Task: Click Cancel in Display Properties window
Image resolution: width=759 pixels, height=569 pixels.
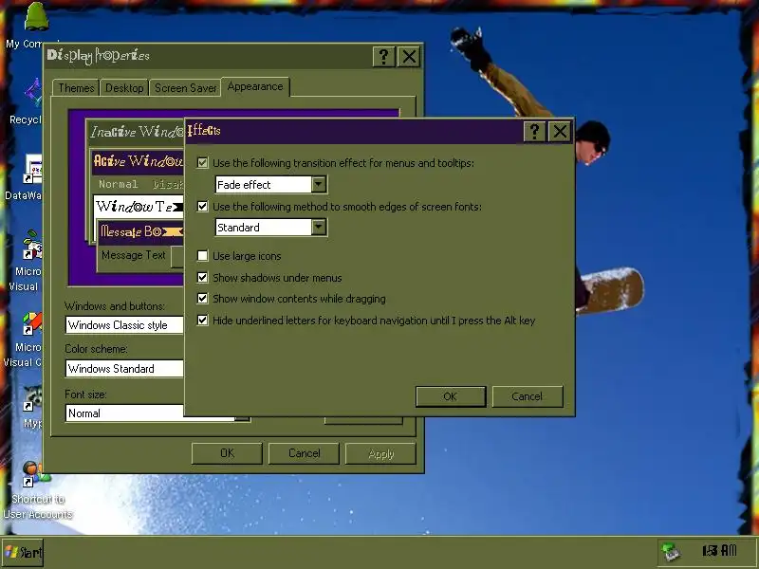Action: click(304, 453)
